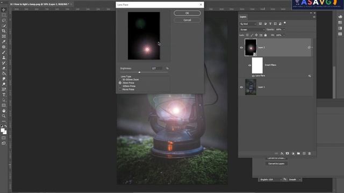Filter layers by pixel layers icon
This screenshot has height=193, width=344.
[x=260, y=24]
